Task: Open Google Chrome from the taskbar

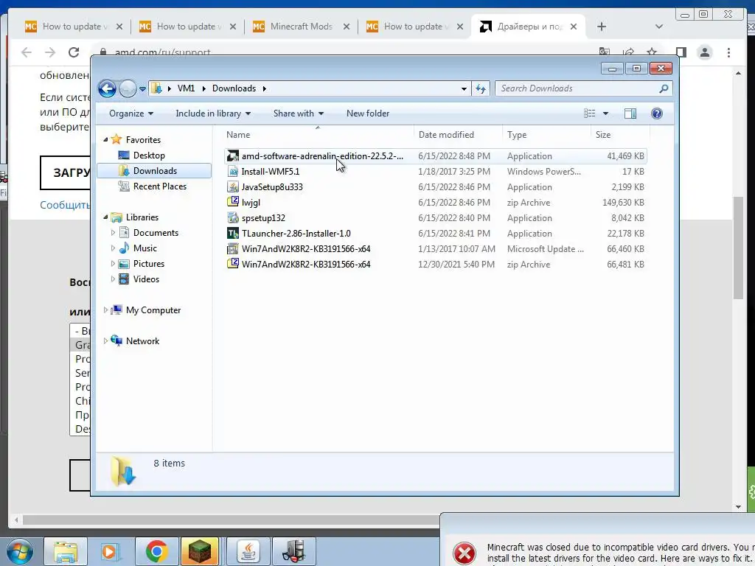Action: pyautogui.click(x=156, y=551)
